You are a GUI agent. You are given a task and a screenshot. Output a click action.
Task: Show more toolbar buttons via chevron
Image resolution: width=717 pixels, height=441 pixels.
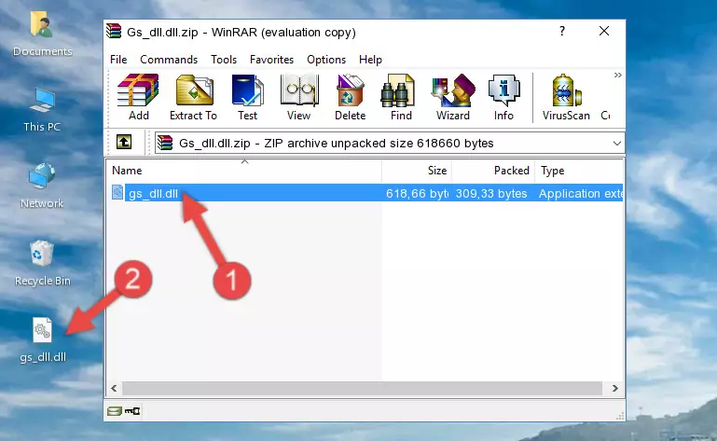618,75
